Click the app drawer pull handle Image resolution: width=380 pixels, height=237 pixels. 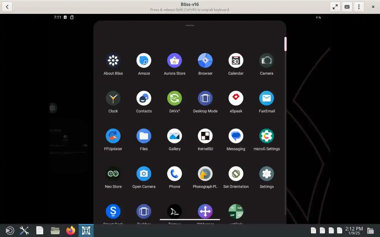tap(190, 25)
